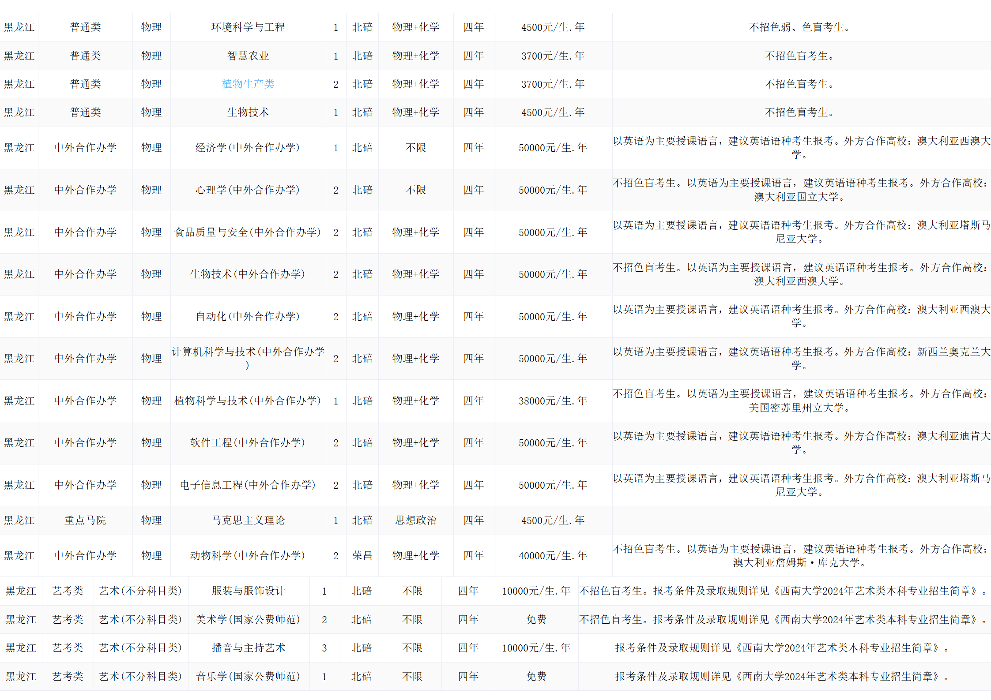Select the 重点马院 category cell

85,520
